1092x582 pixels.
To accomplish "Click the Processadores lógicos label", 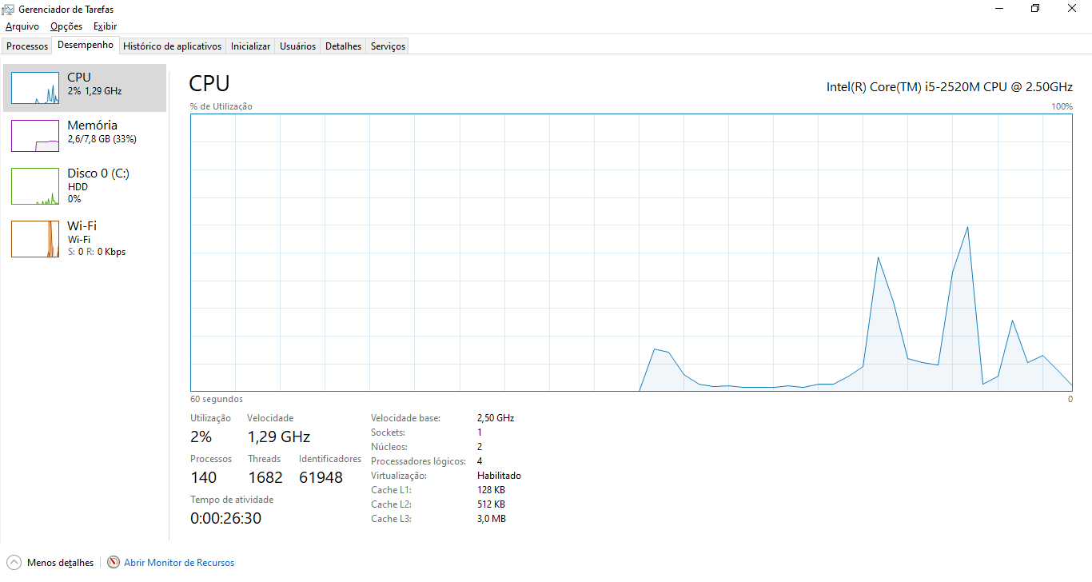I will click(x=418, y=461).
